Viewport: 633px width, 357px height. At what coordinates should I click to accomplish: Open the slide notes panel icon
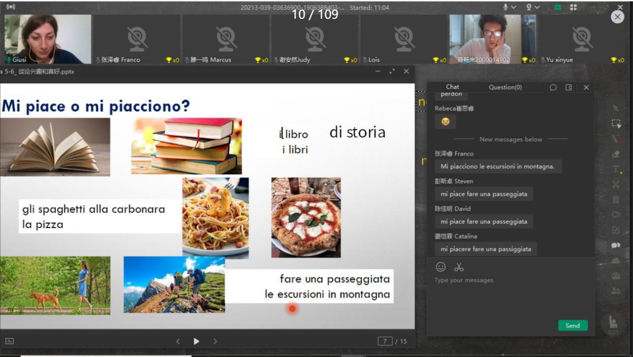(10, 341)
